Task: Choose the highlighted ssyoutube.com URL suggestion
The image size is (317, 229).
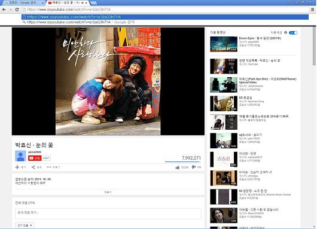Action: [x=165, y=17]
